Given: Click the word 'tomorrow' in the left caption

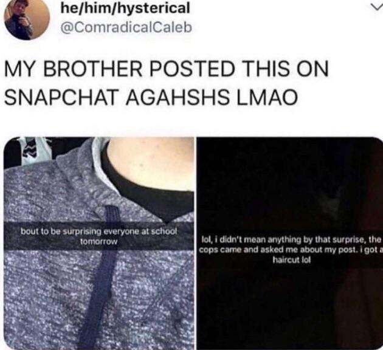Looking at the screenshot, I should pyautogui.click(x=98, y=242).
